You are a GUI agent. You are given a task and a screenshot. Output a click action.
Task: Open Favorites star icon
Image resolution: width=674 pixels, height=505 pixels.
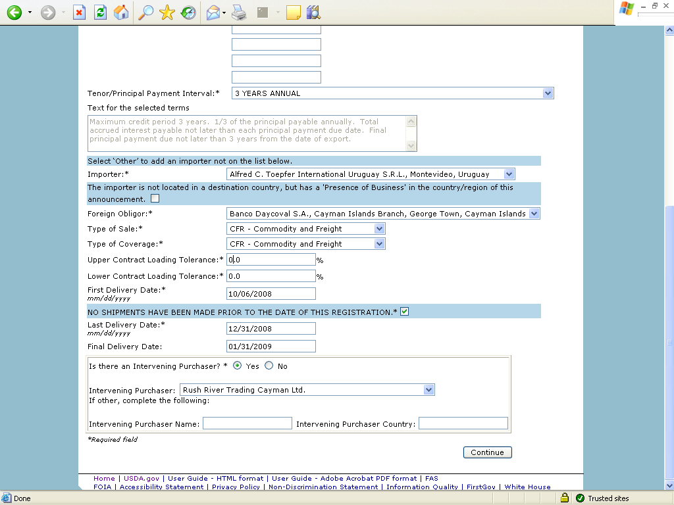pyautogui.click(x=167, y=12)
